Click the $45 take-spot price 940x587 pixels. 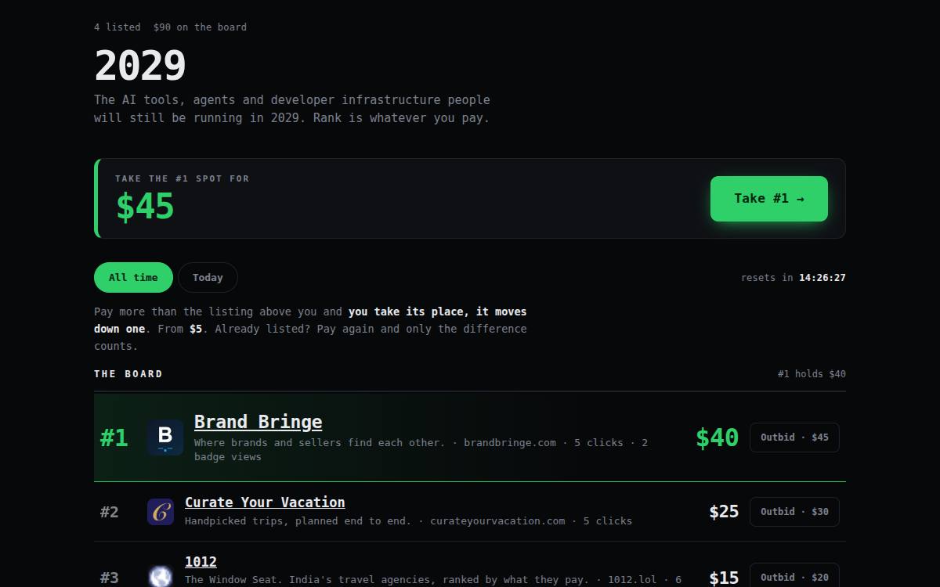click(x=145, y=207)
